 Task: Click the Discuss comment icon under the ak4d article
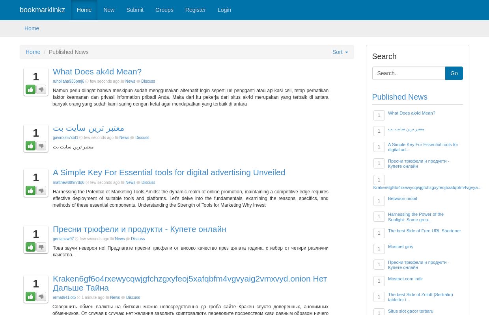click(138, 81)
